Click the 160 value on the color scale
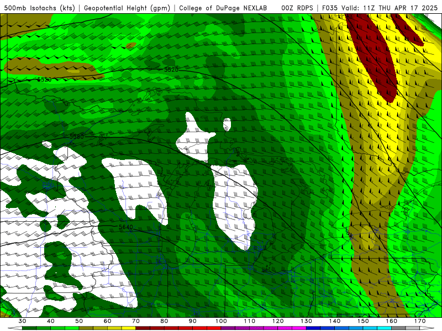Viewport: 442px width, 331px height. click(392, 321)
